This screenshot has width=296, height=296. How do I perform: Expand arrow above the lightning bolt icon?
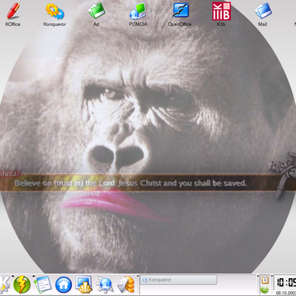(13, 276)
